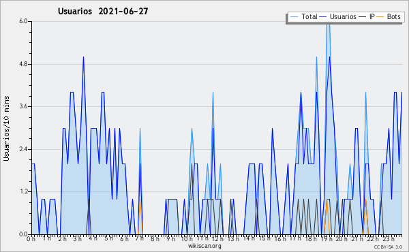This screenshot has height=252, width=409.
Task: Click the y-axis label 'Usuarios/10 mins'
Action: (x=6, y=128)
